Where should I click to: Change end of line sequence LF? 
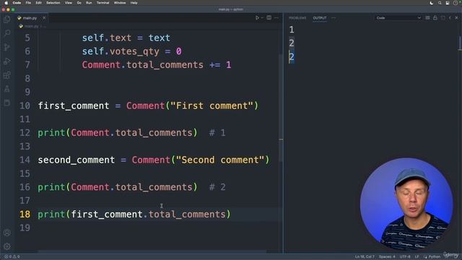417,256
